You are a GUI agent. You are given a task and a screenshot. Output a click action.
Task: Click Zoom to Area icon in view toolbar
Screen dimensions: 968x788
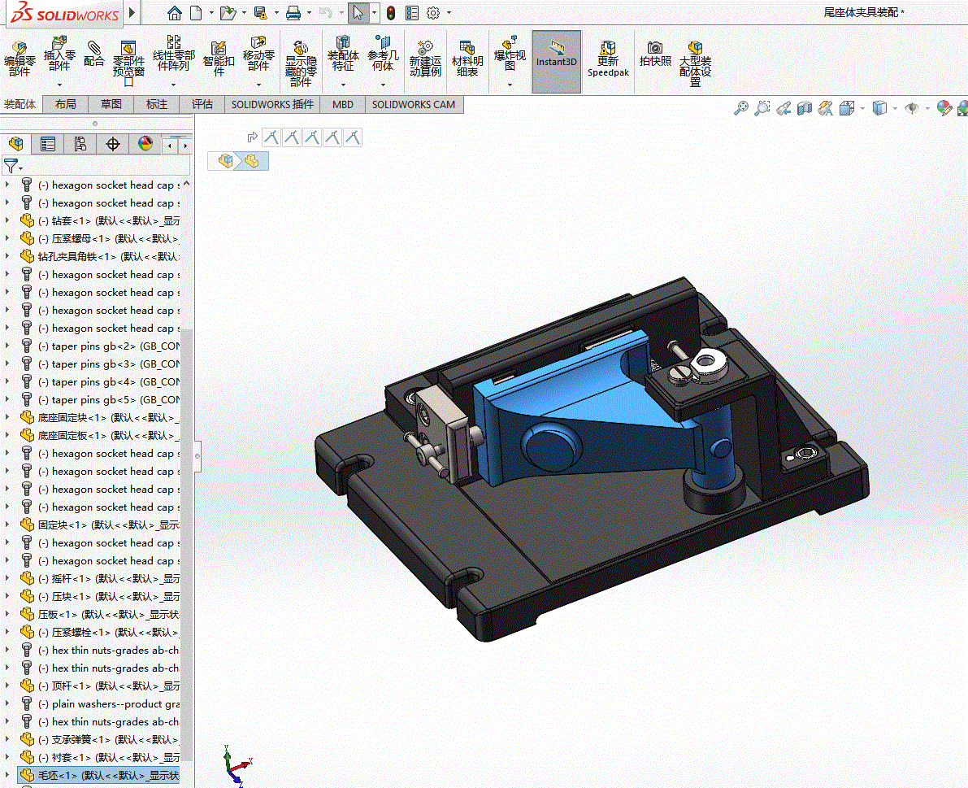[x=762, y=109]
